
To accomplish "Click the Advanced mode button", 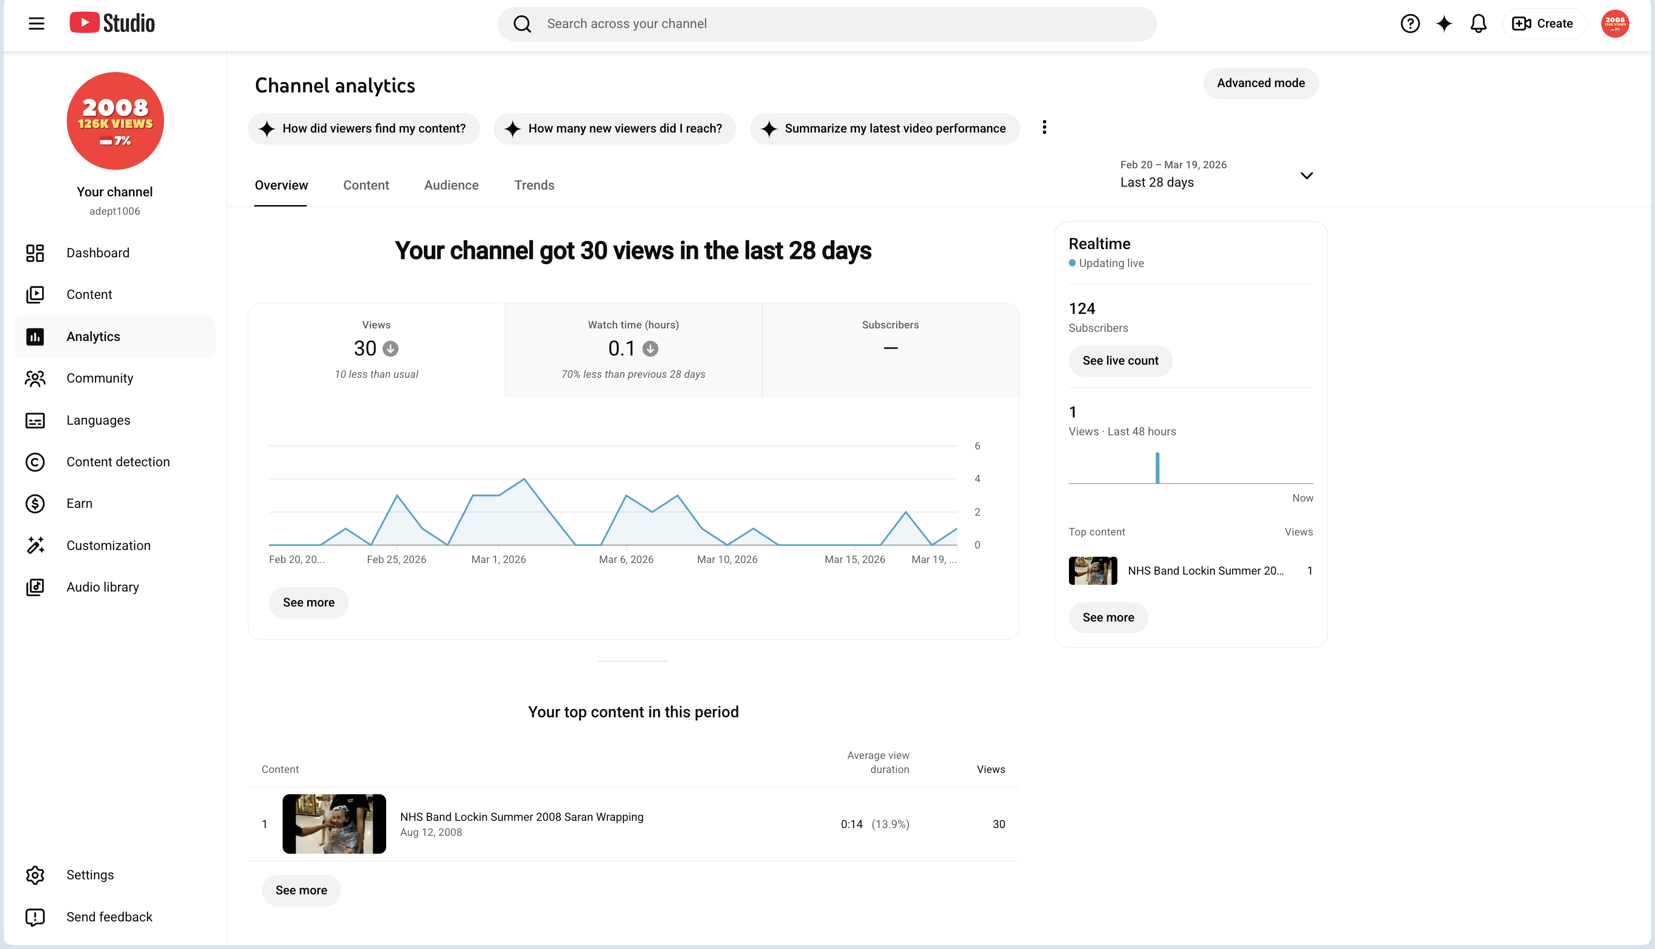I will click(1261, 83).
